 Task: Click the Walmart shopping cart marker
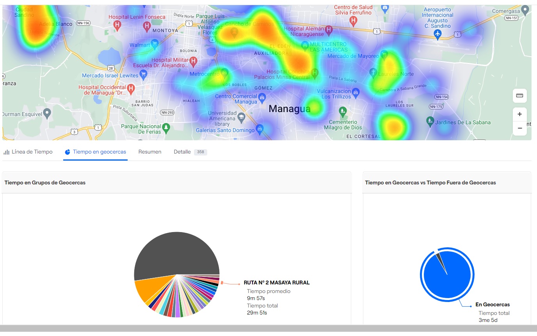pos(155,44)
